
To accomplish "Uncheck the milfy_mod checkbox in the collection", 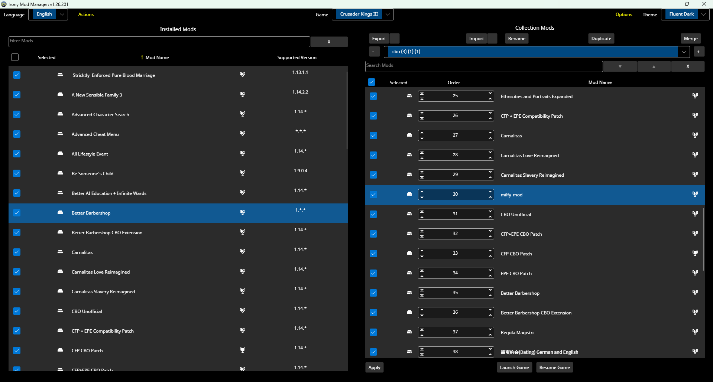I will point(373,195).
